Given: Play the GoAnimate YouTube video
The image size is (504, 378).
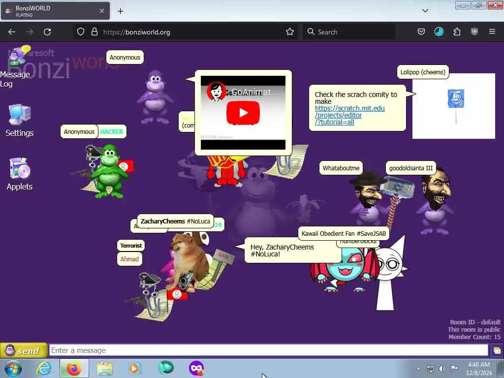Looking at the screenshot, I should 243,113.
